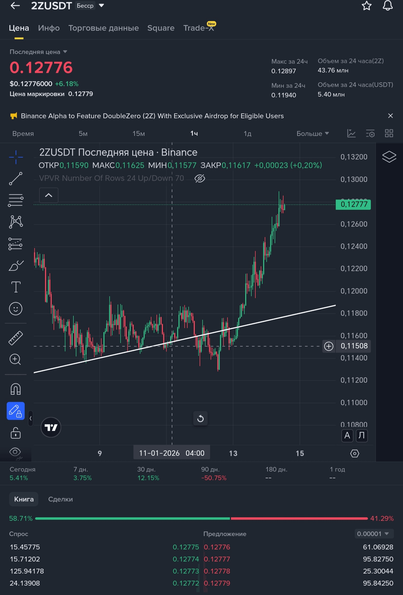Open the emoji sticker tool

[x=16, y=309]
